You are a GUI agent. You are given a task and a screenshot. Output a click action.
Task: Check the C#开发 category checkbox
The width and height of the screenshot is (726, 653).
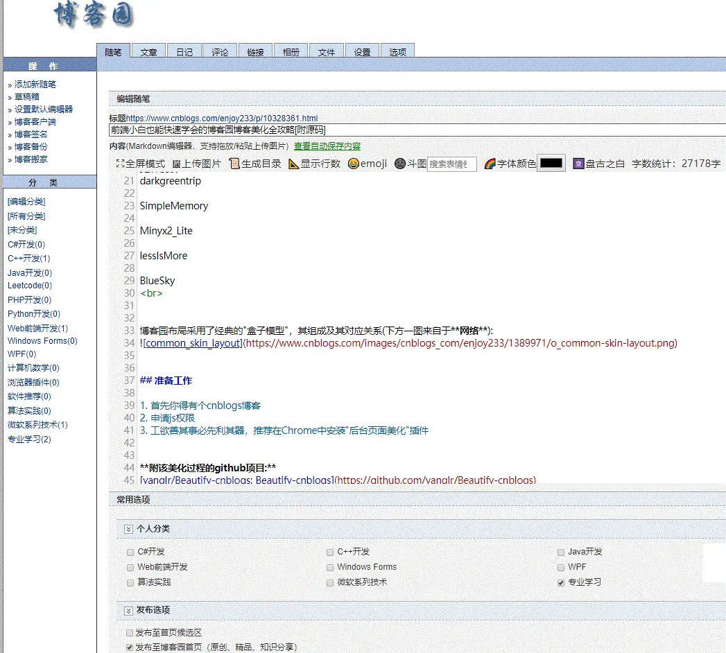[129, 552]
